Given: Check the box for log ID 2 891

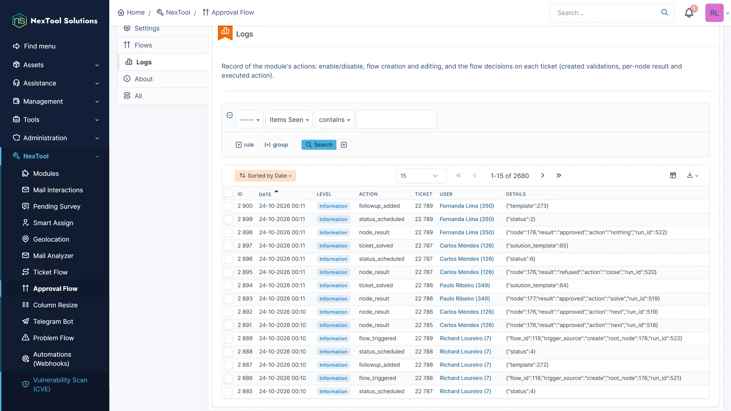Looking at the screenshot, I should click(x=228, y=325).
